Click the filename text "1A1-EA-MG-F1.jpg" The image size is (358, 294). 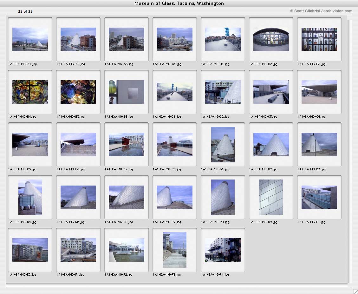pyautogui.click(x=70, y=275)
